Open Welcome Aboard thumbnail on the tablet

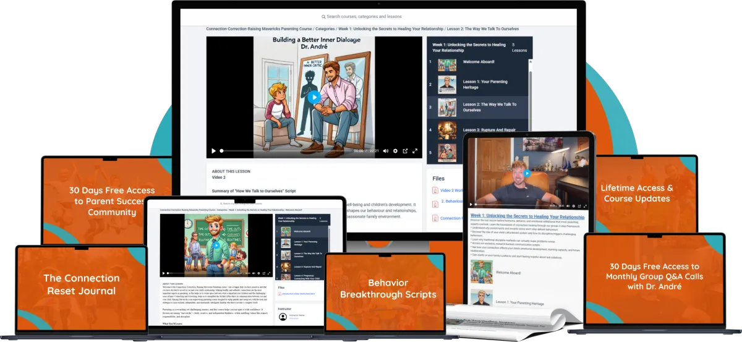coord(482,271)
